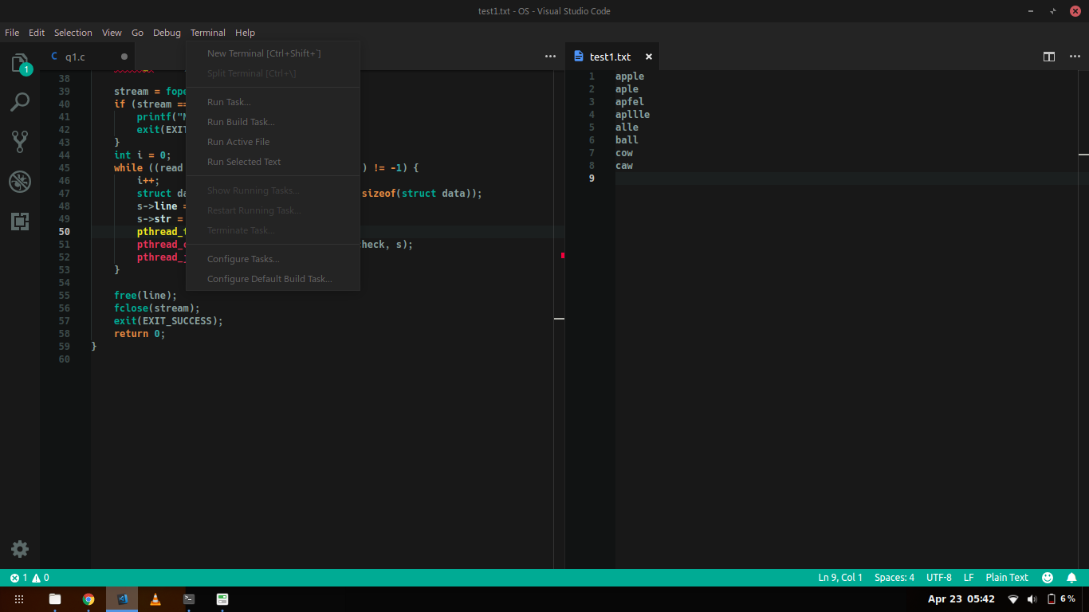Open the green app icon in taskbar
Viewport: 1089px width, 612px height.
point(222,599)
